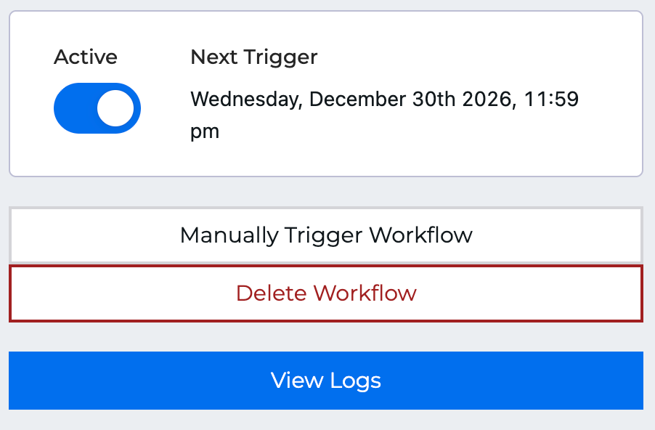Click the Manually Trigger Workflow button

(326, 235)
